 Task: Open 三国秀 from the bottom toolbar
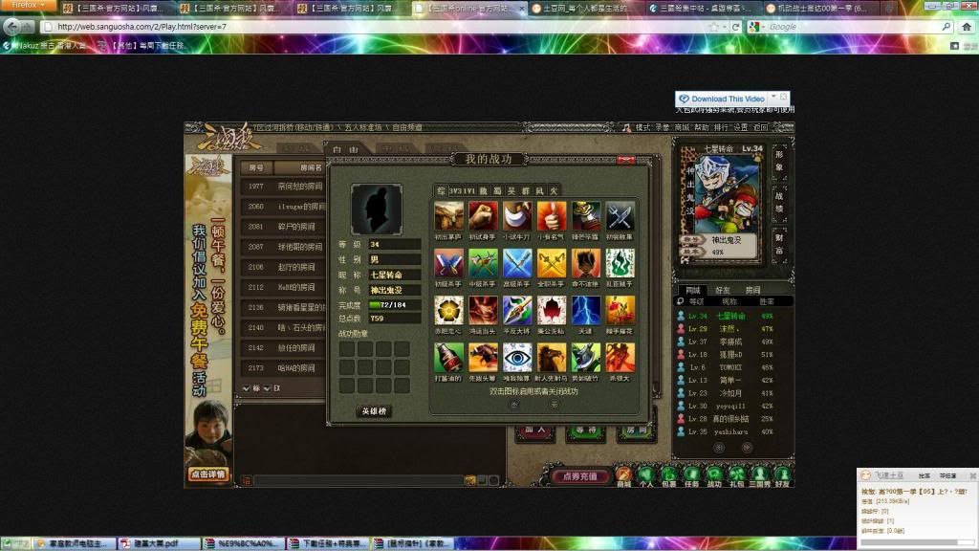pyautogui.click(x=760, y=476)
